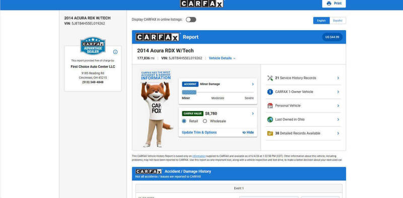The height and width of the screenshot is (198, 403).
Task: Click dealer address 9185 Reading Rd
Action: [93, 73]
